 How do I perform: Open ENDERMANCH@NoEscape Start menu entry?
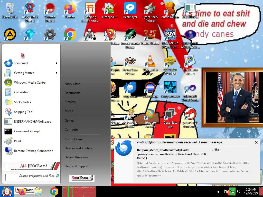31,122
